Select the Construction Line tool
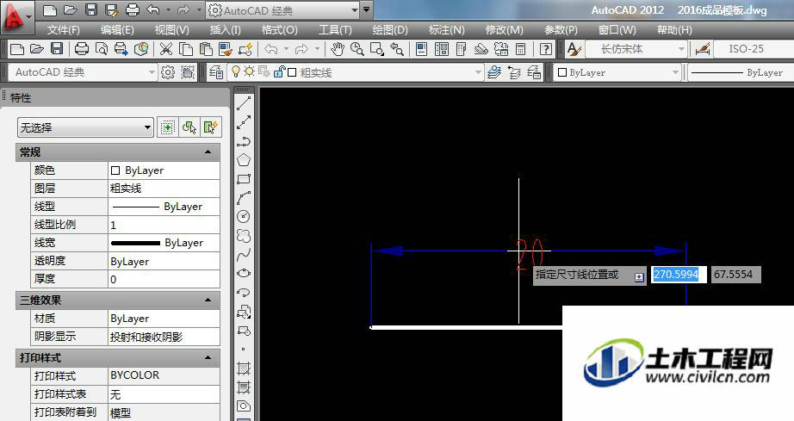Screen dimensions: 794x421 tap(244, 122)
